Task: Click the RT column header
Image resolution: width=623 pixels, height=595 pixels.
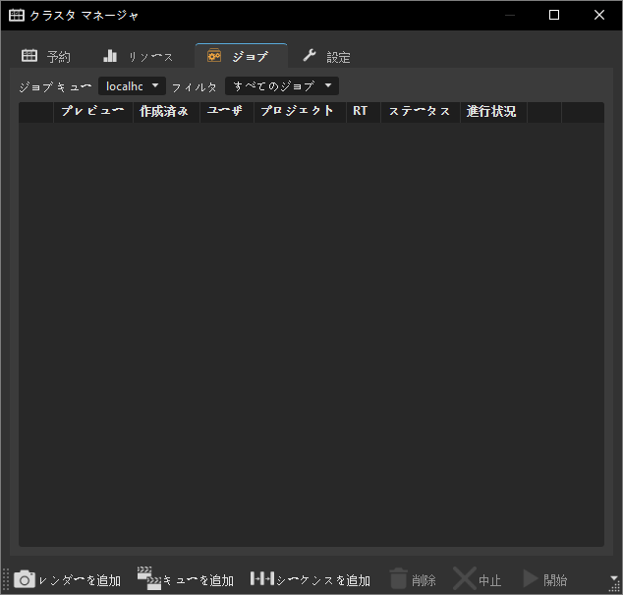Action: click(x=364, y=112)
